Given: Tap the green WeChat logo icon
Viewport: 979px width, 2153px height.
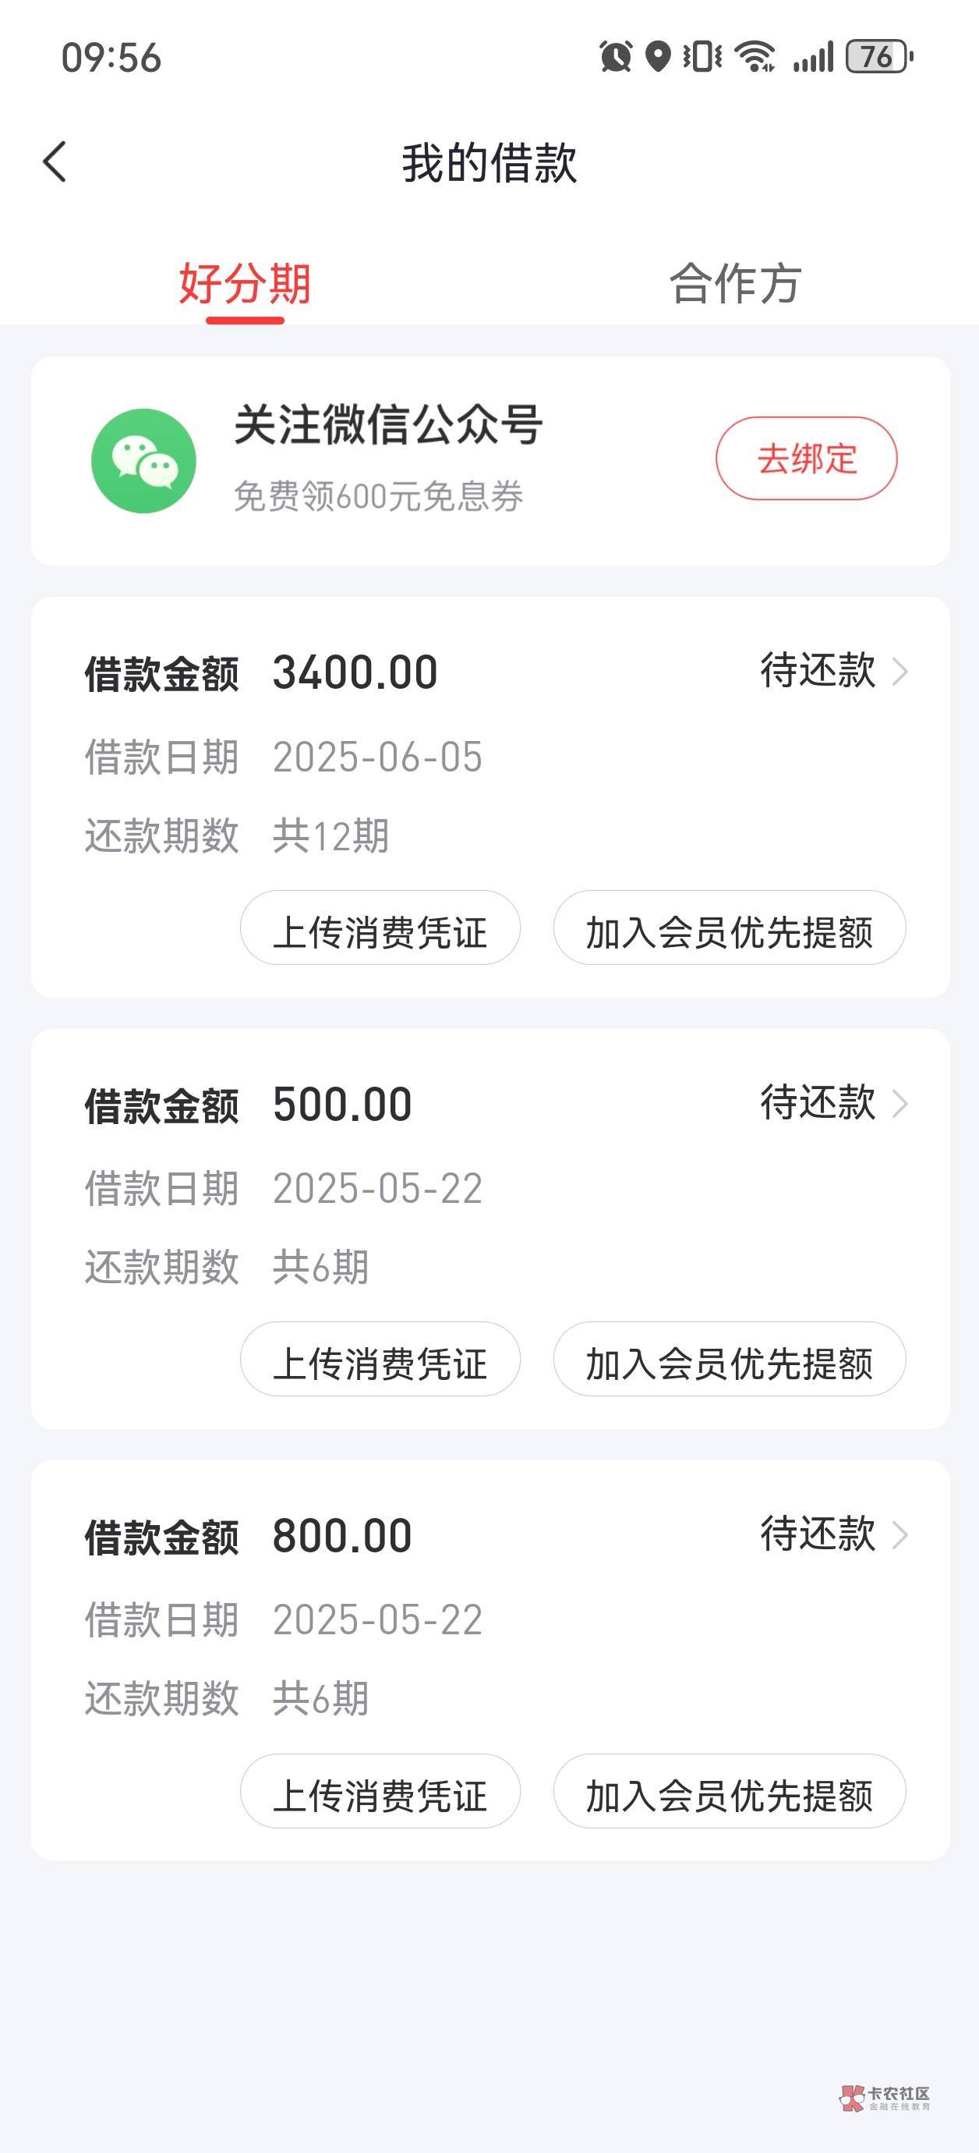Looking at the screenshot, I should point(143,460).
